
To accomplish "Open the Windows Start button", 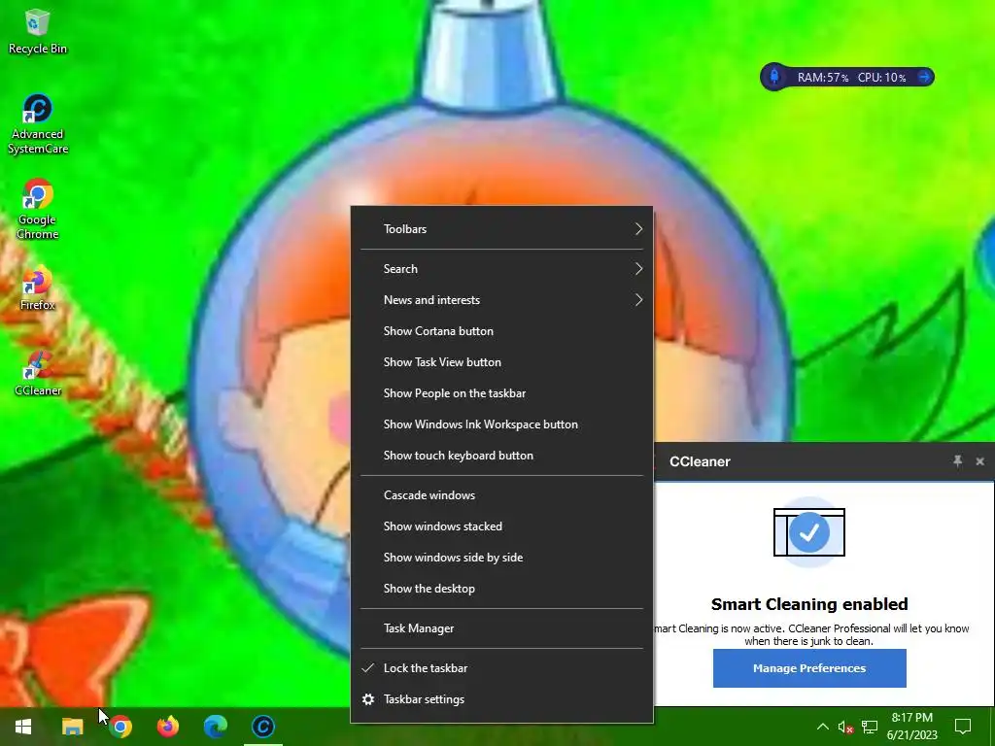I will click(23, 727).
